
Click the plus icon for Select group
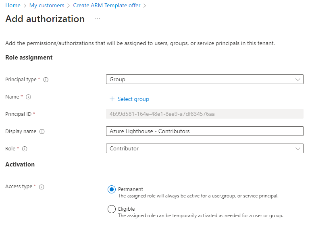(x=112, y=99)
